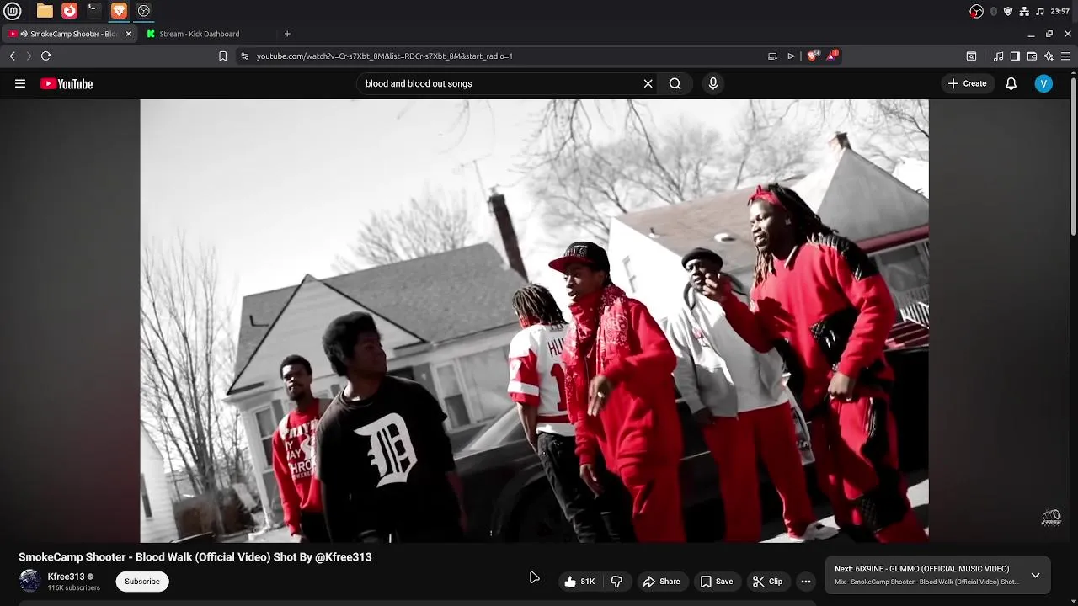The width and height of the screenshot is (1078, 606).
Task: Switch to the Brave browser taskbar icon
Action: click(x=119, y=11)
